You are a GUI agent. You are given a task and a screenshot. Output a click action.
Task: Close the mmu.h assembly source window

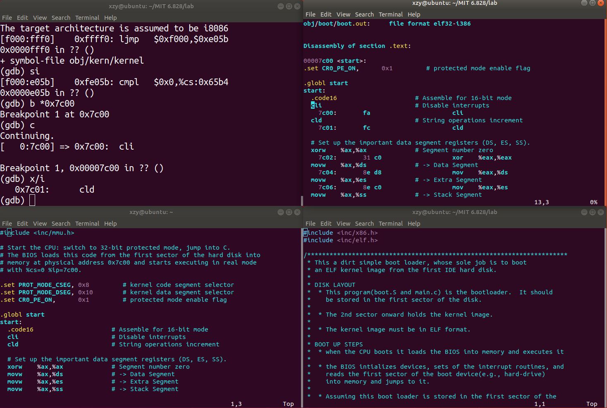pos(297,212)
